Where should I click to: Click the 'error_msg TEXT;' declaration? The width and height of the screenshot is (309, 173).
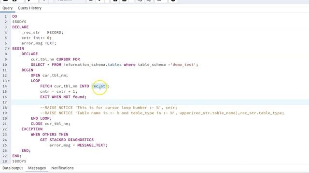[39, 43]
